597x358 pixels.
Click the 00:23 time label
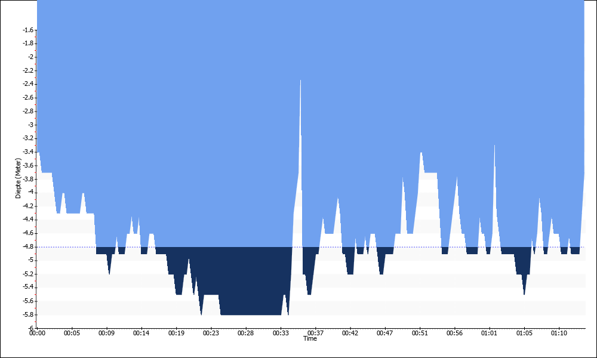tap(211, 334)
